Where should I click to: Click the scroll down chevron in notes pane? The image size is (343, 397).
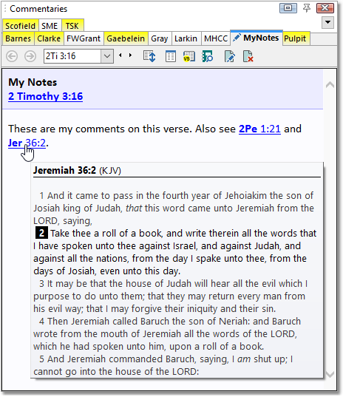330,374
